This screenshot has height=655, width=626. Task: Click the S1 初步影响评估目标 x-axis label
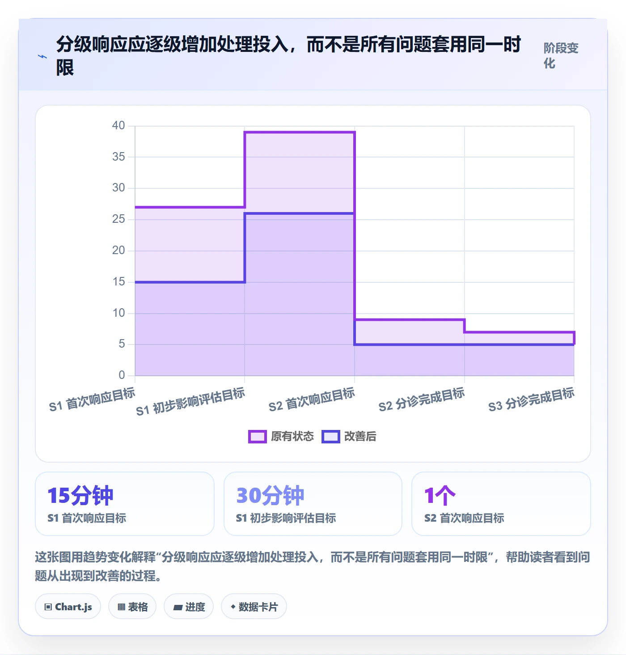190,402
